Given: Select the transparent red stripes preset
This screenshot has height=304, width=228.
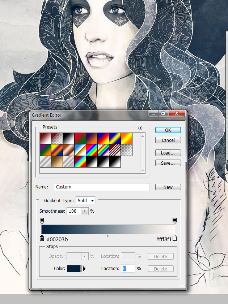Looking at the screenshot, I should click(x=115, y=150).
